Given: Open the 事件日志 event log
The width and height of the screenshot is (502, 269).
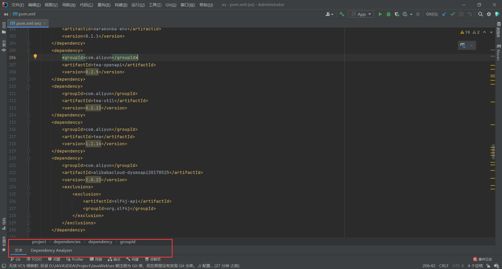Looking at the screenshot, I should tap(482, 259).
